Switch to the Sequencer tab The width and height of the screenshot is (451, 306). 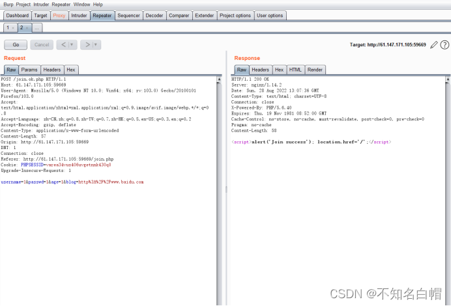tap(128, 16)
